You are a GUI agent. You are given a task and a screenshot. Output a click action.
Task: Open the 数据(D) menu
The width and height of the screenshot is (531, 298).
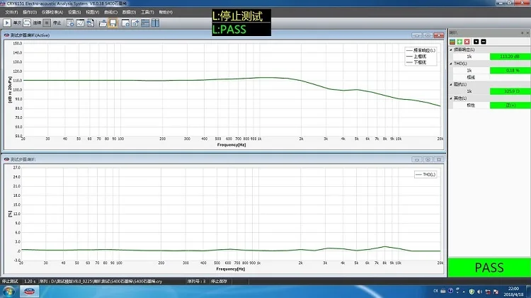[129, 12]
